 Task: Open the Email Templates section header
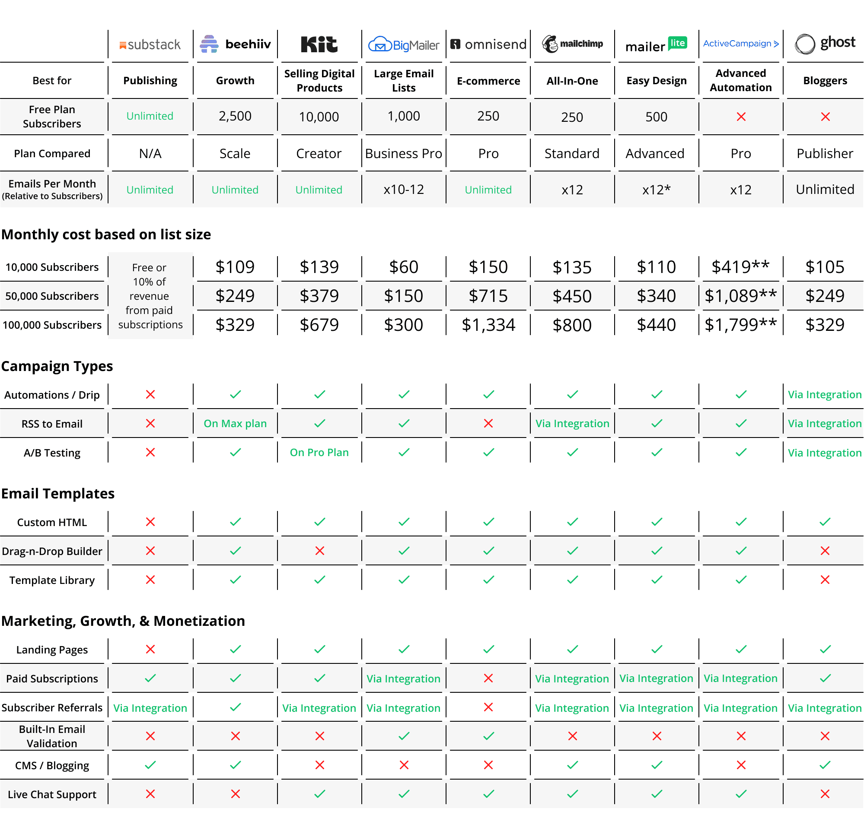coord(57,493)
